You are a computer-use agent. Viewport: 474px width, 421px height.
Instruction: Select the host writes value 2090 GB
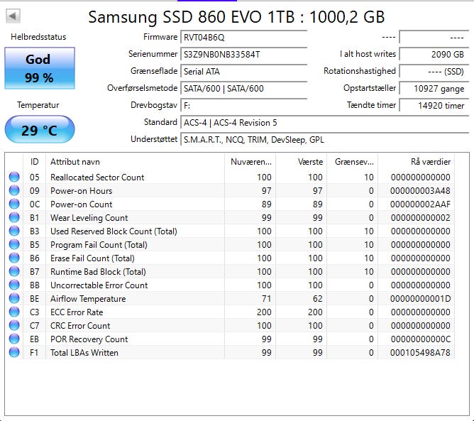tap(434, 55)
